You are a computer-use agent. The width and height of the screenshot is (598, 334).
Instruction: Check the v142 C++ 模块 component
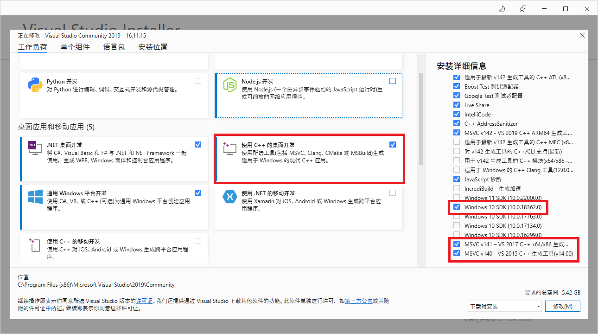(x=457, y=161)
